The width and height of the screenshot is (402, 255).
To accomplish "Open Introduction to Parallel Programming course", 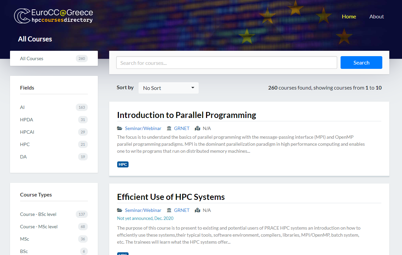I will tap(186, 115).
